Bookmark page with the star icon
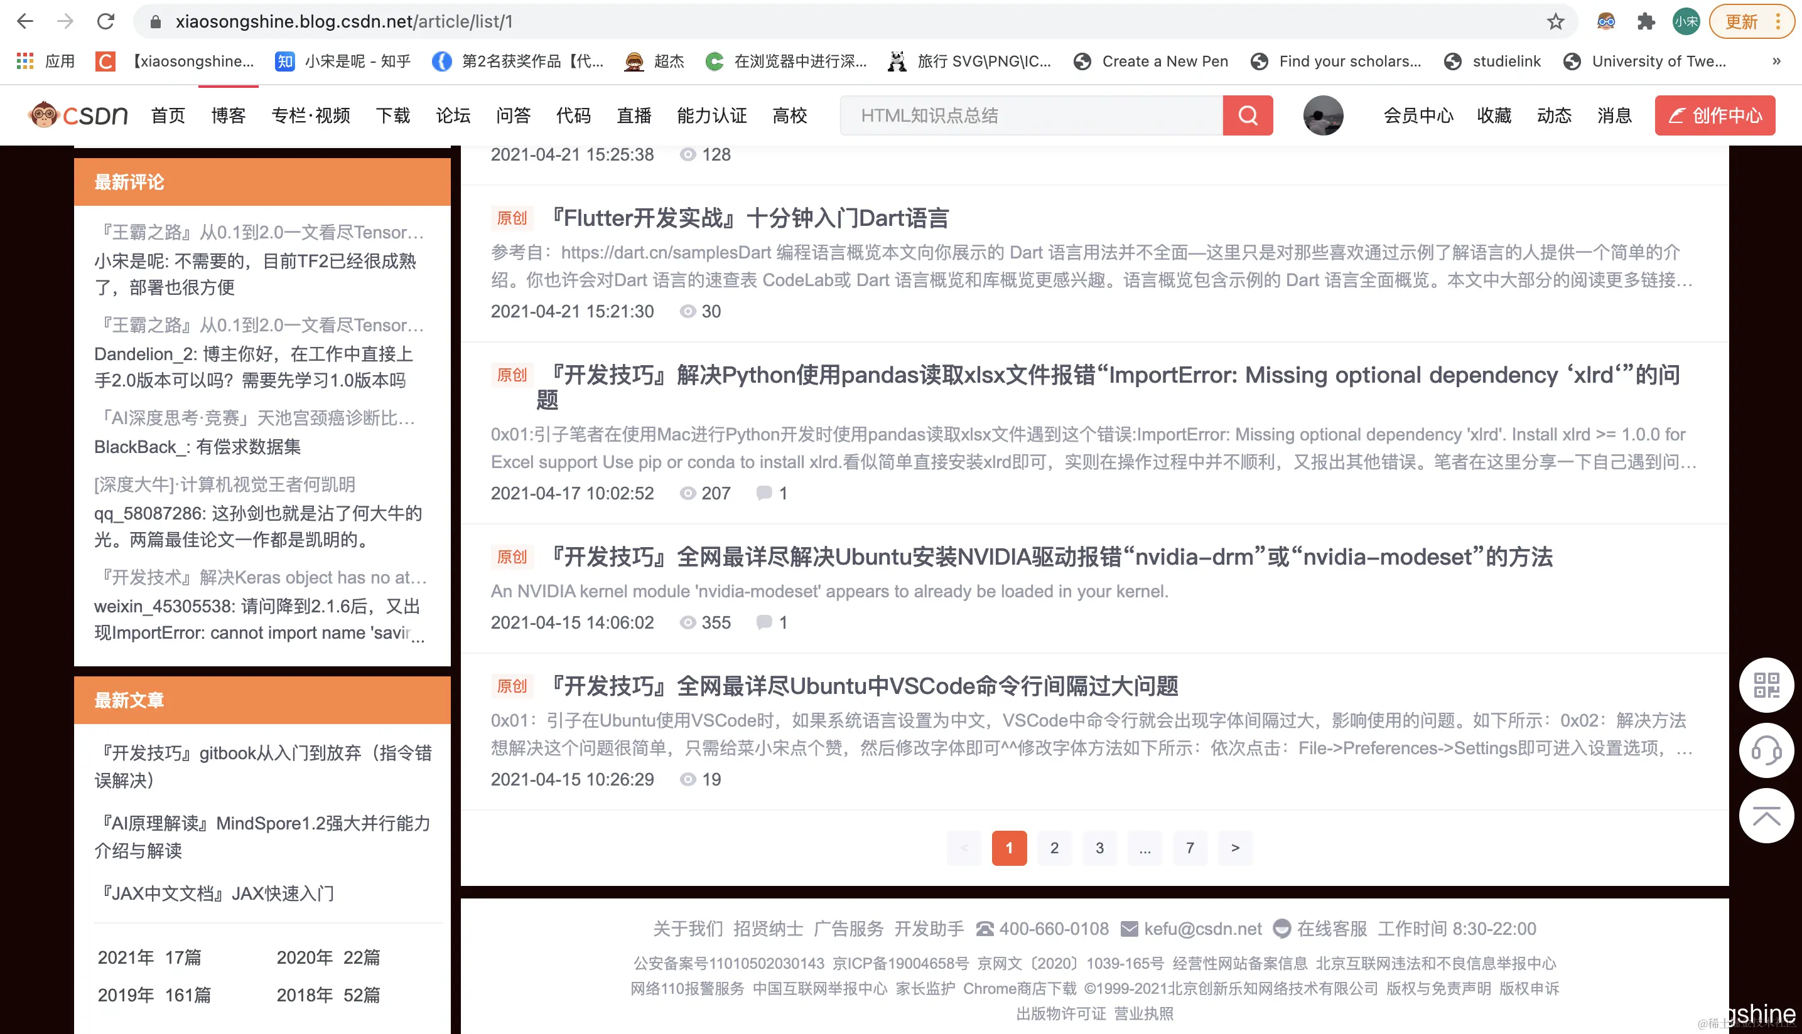 [1555, 21]
